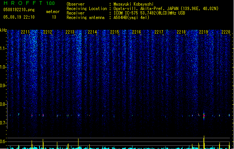Click the strong meteor echo below 2219
Viewport: 234px width, 149px height.
point(204,115)
